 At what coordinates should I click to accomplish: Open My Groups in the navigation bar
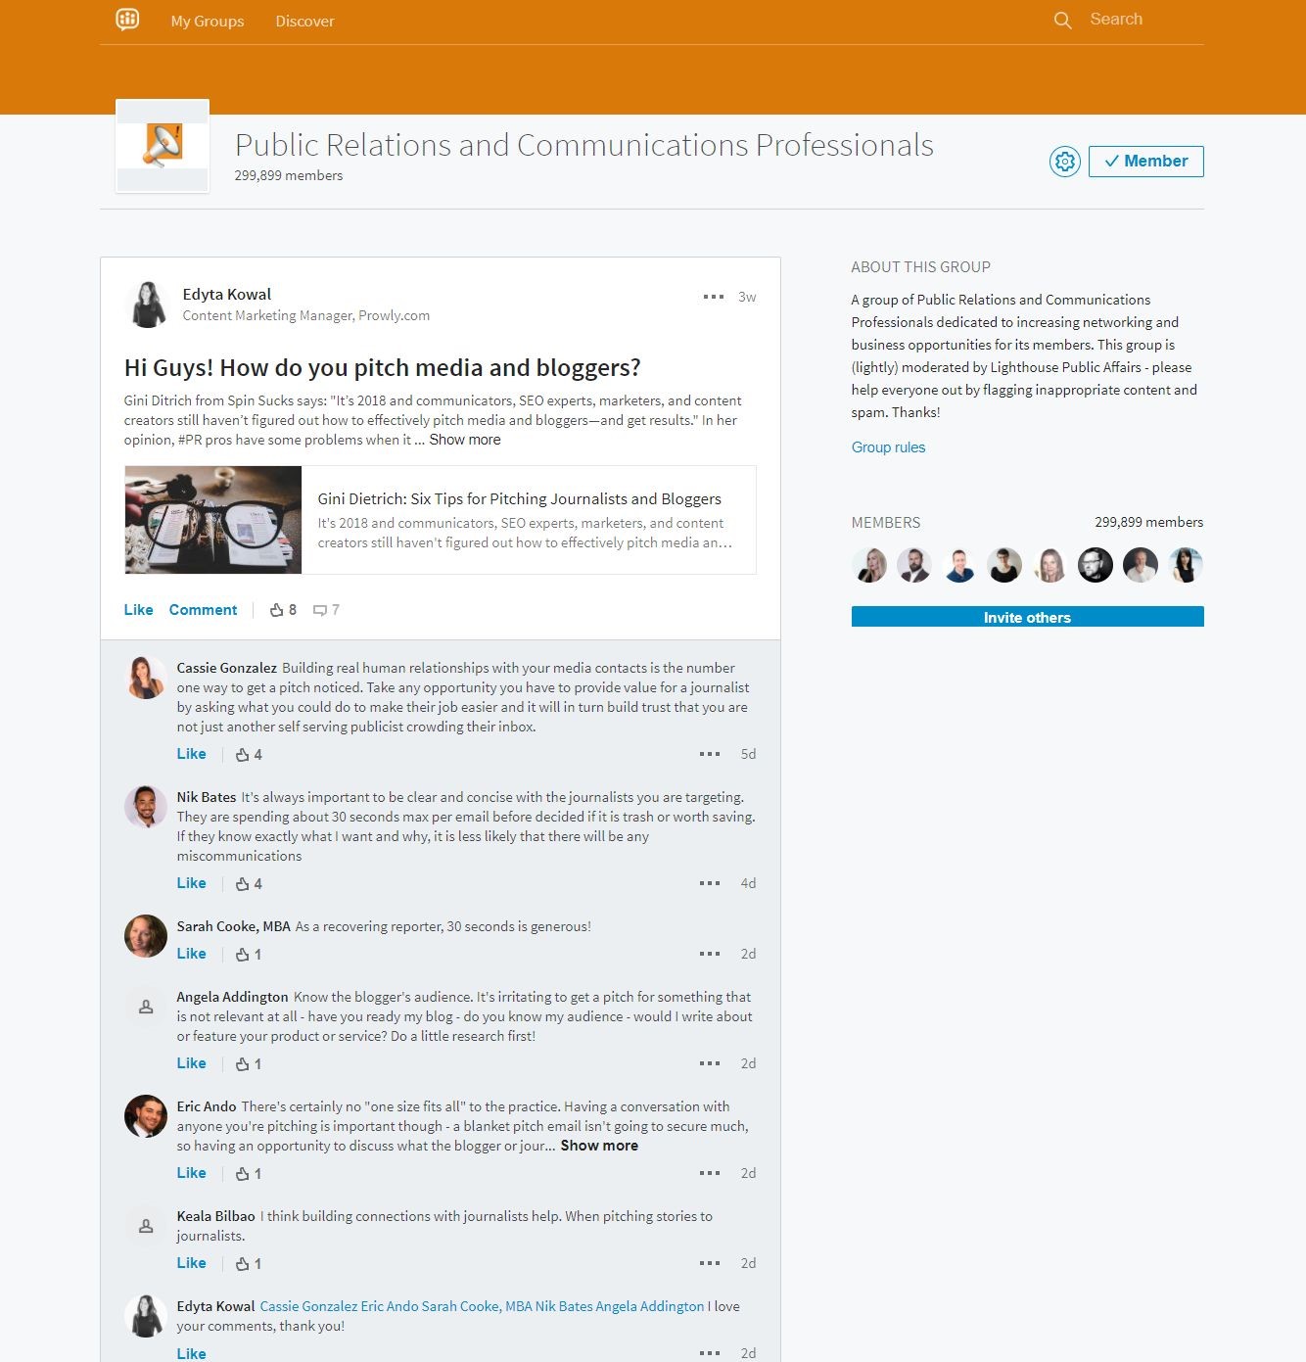[x=208, y=21]
